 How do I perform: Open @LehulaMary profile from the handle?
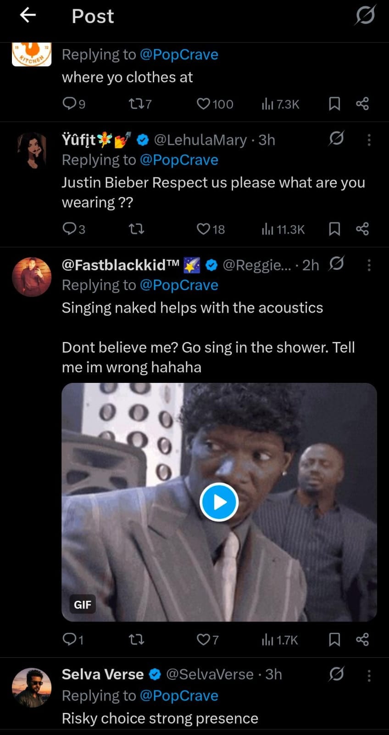click(200, 140)
